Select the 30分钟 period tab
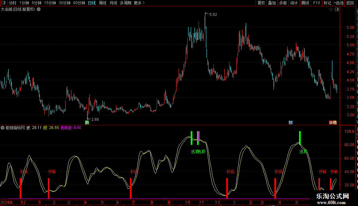The width and height of the screenshot is (358, 206). pyautogui.click(x=64, y=3)
